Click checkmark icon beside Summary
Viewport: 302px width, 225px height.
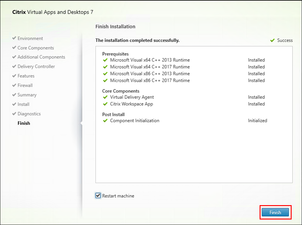point(14,95)
